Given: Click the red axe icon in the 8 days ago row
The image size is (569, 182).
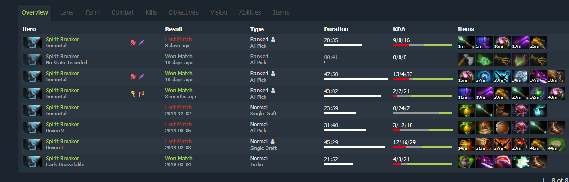Looking at the screenshot, I should (133, 43).
